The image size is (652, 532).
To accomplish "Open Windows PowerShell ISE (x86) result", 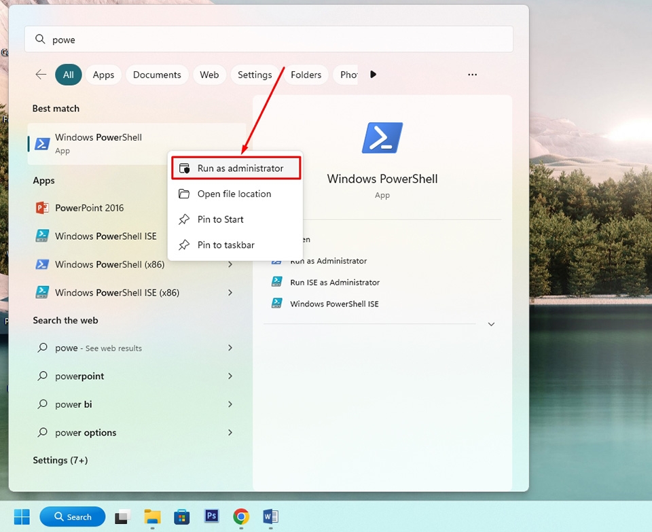I will 117,292.
